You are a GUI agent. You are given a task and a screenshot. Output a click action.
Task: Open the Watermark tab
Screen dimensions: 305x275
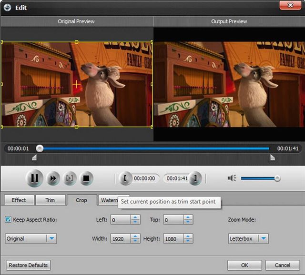click(x=109, y=200)
